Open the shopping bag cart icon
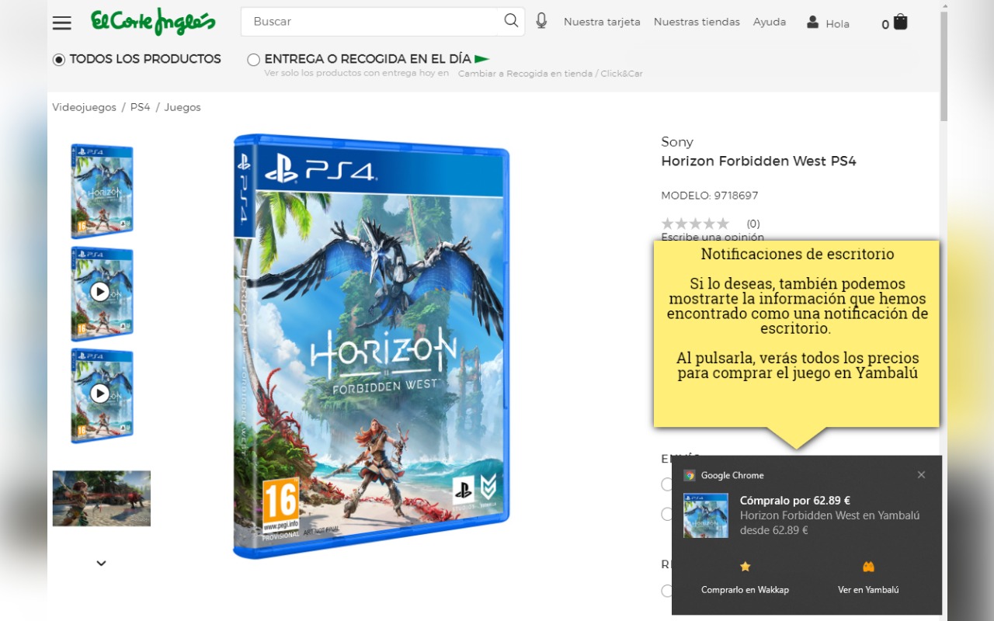The image size is (994, 621). point(900,22)
